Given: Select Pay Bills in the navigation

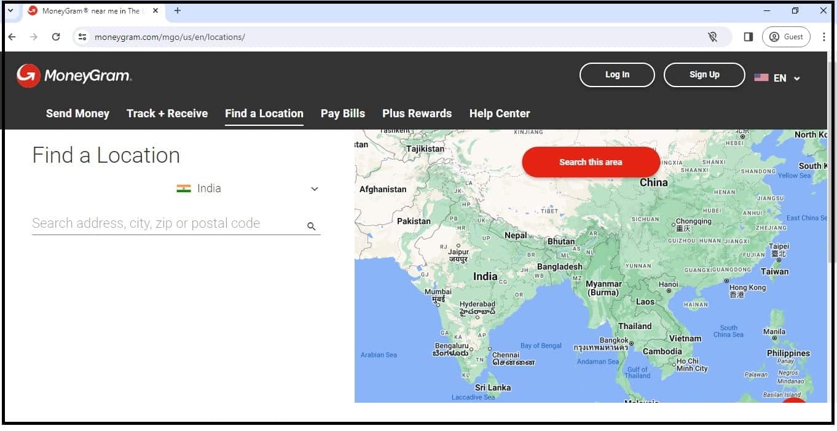Looking at the screenshot, I should click(343, 114).
